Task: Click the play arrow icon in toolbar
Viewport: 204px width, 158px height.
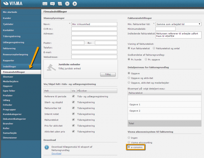Action: click(75, 4)
